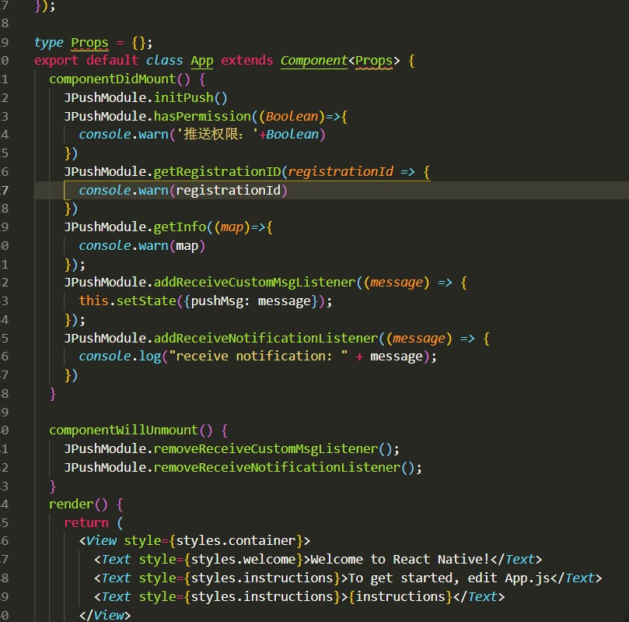
Task: Click the underlined Component superclass reference
Action: 313,60
